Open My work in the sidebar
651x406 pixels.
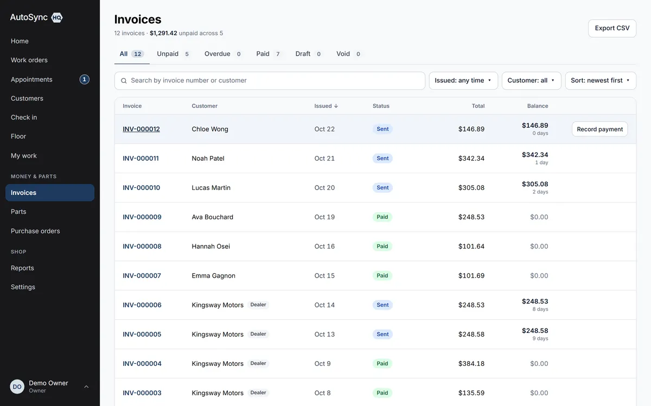tap(50, 156)
